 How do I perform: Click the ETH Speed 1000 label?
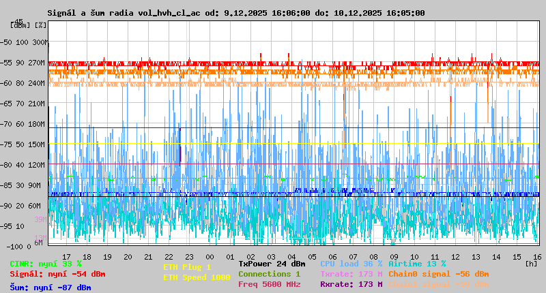[x=197, y=277]
